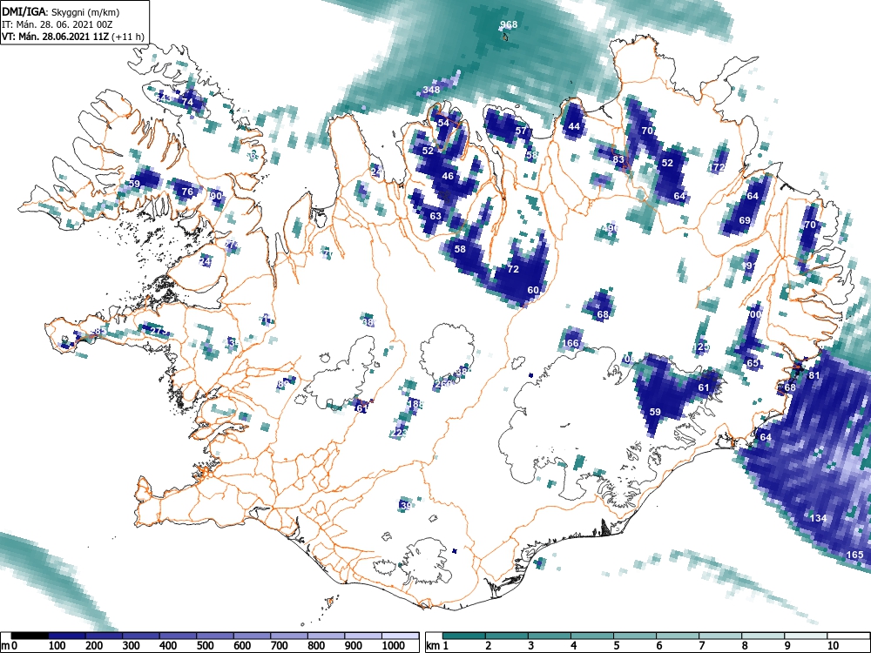Click the '165' value in the southeast sea
The height and width of the screenshot is (653, 871).
[x=855, y=554]
